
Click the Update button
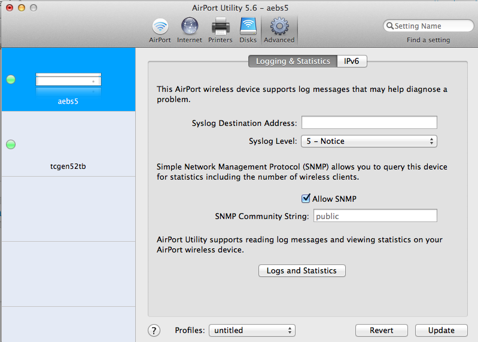coord(442,331)
